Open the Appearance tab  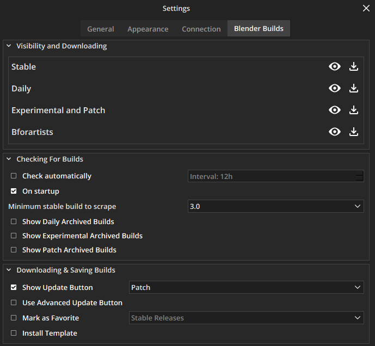coord(147,29)
